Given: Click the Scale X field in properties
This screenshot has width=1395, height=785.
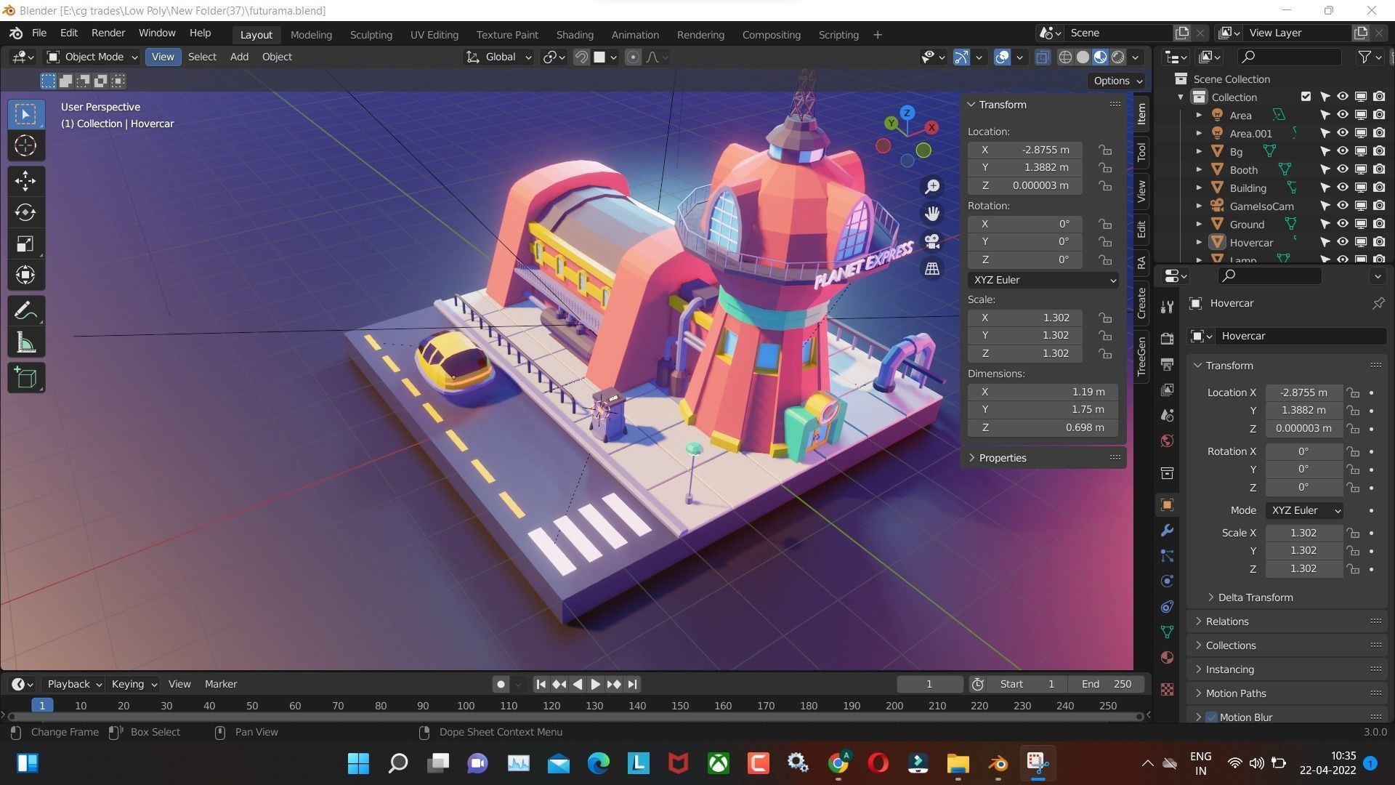Looking at the screenshot, I should [1303, 533].
